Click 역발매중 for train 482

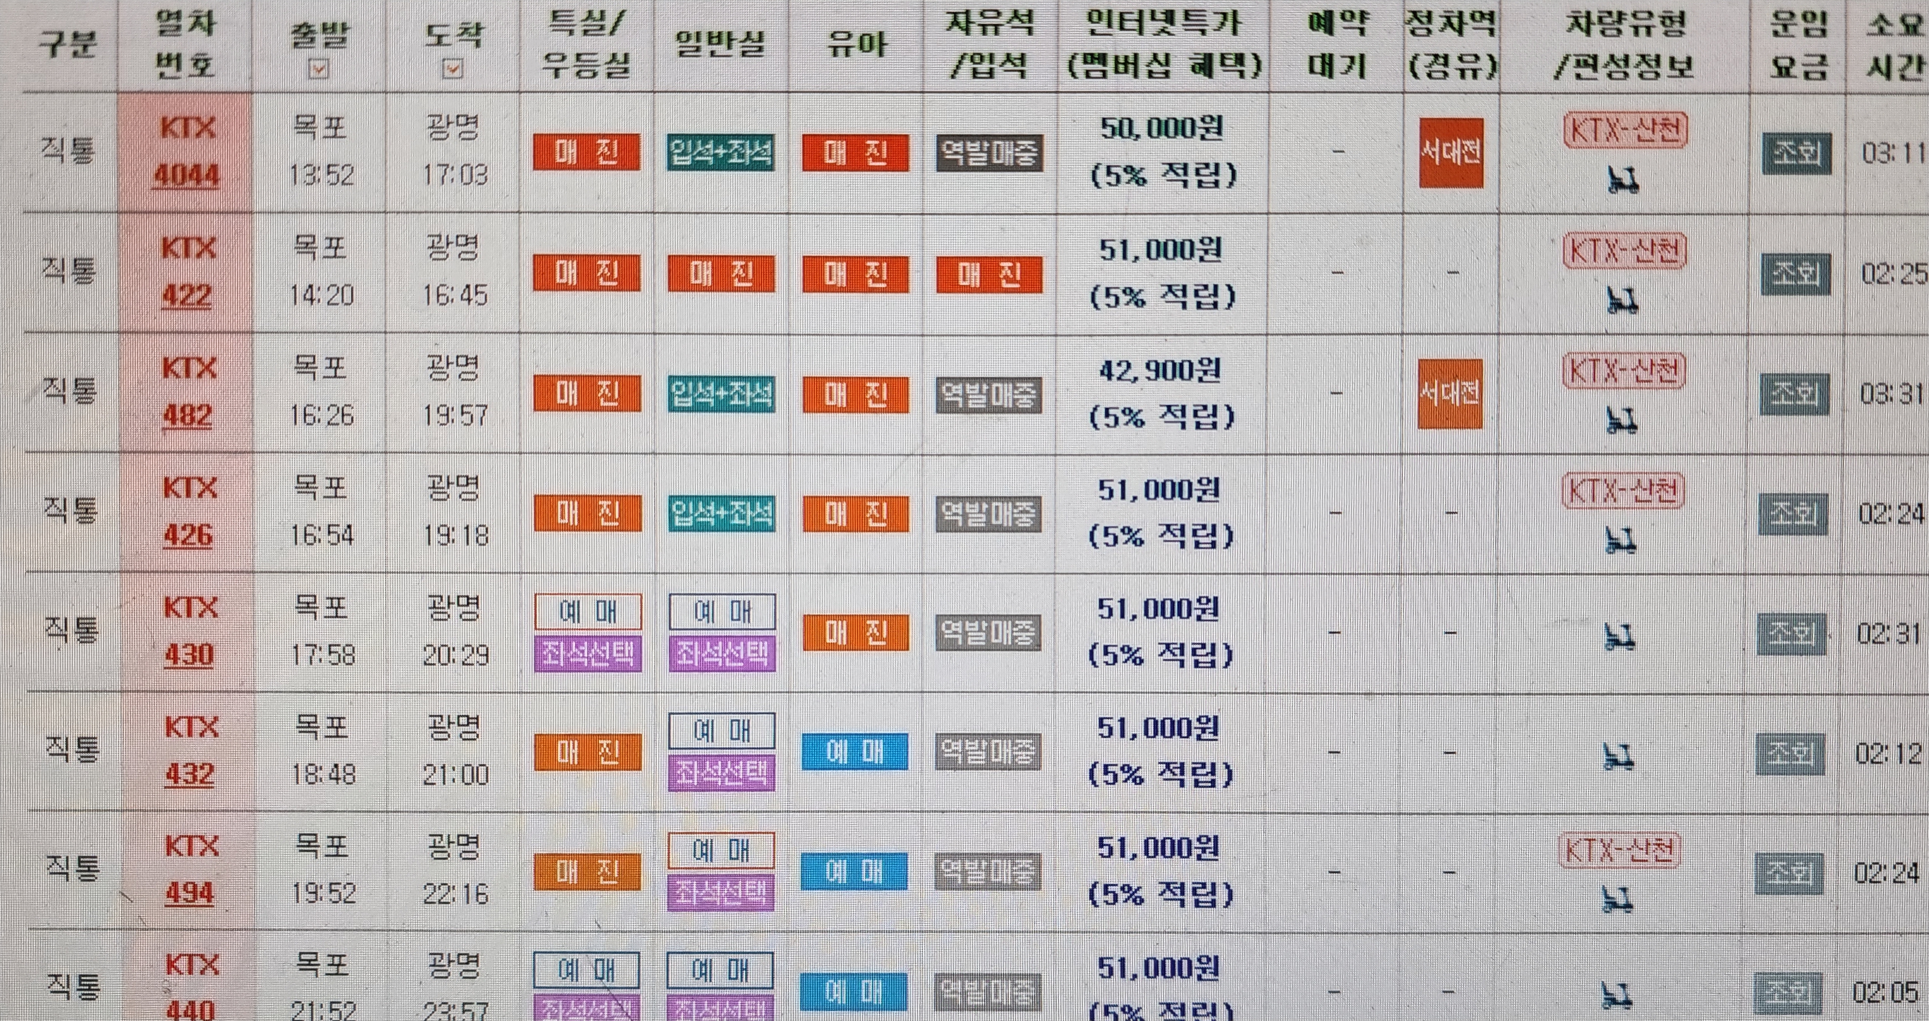click(989, 394)
